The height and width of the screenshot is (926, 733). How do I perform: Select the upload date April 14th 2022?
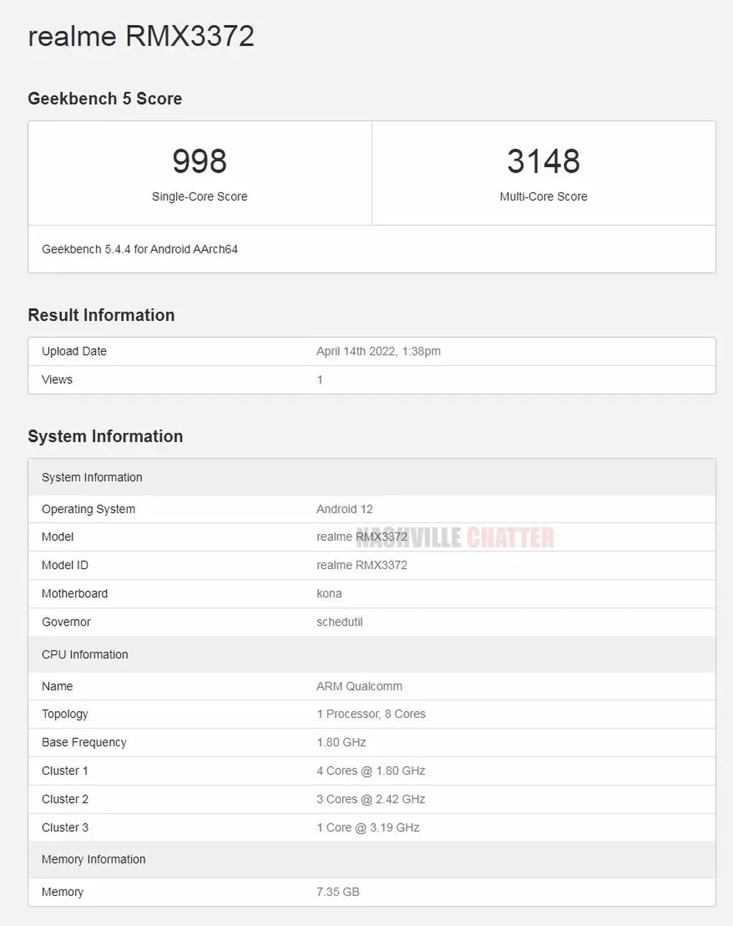[x=378, y=351]
